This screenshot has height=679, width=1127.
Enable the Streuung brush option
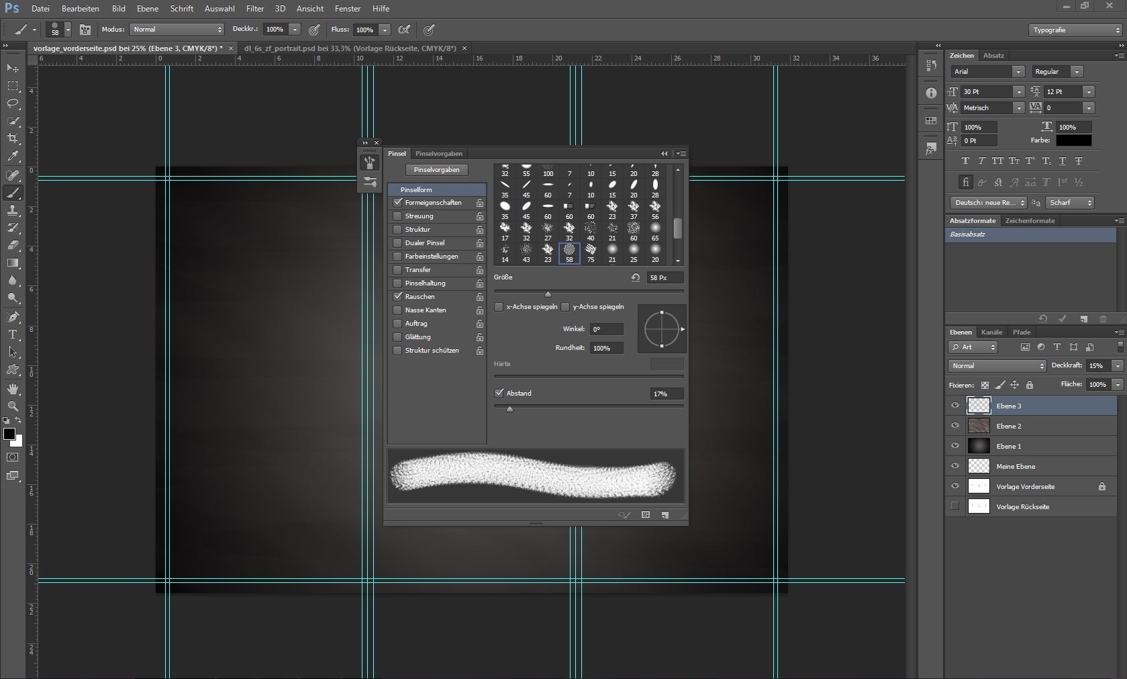[397, 216]
